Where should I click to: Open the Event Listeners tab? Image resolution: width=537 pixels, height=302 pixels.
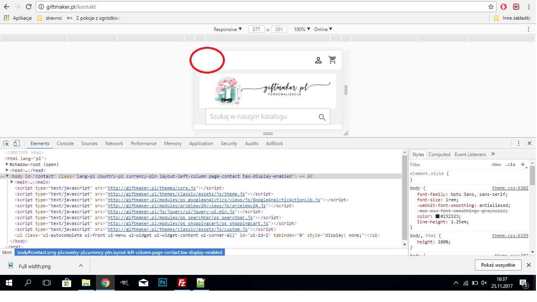[470, 155]
